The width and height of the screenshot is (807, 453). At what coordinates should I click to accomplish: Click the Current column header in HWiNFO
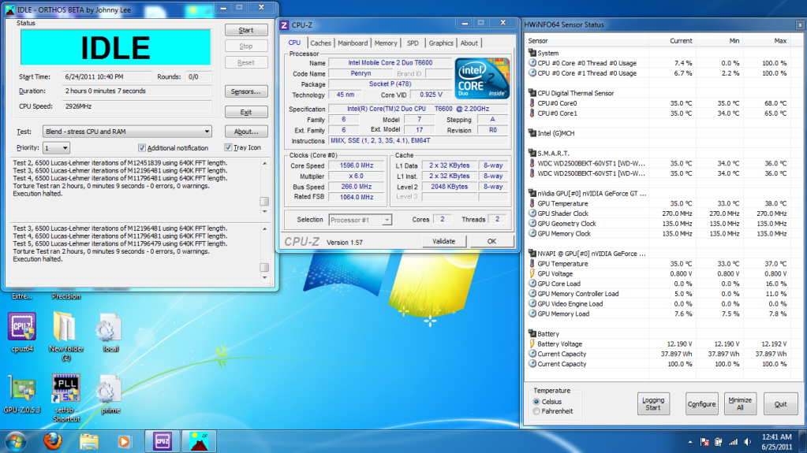(x=673, y=41)
